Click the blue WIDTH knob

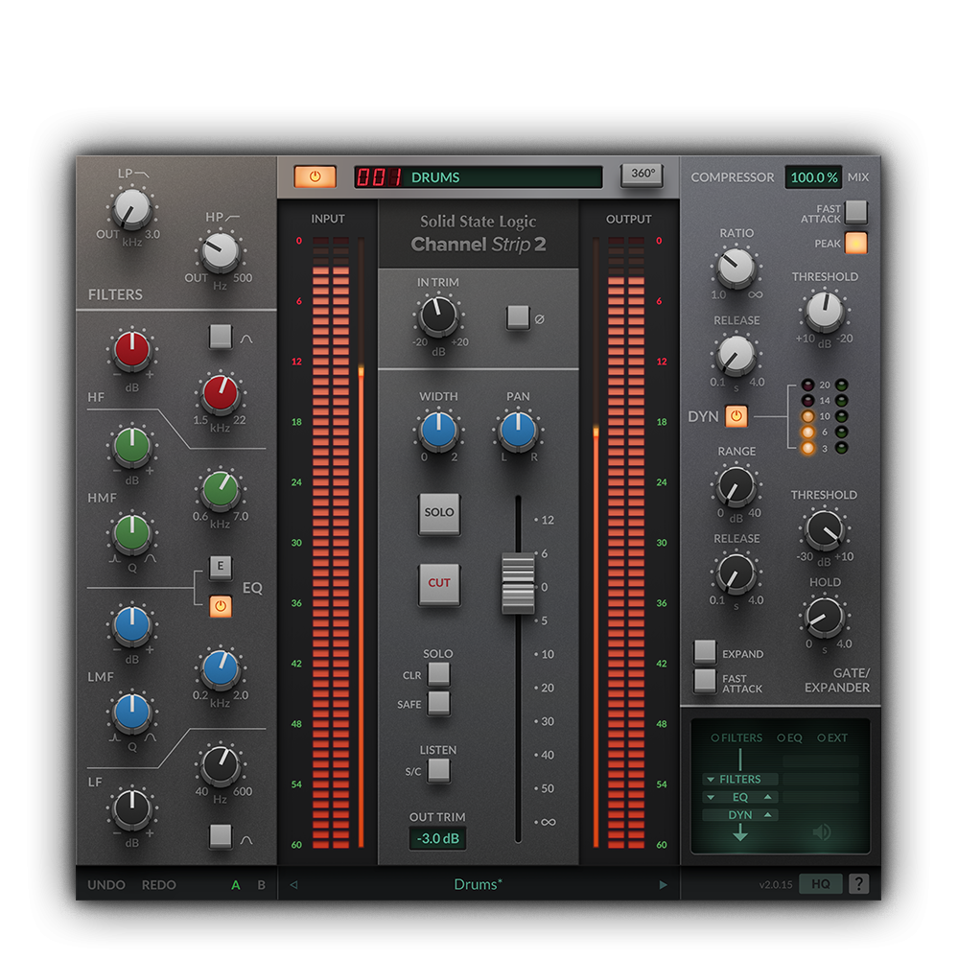click(x=438, y=431)
